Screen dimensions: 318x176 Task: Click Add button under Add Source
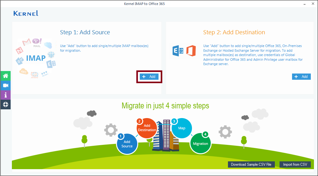click(149, 77)
